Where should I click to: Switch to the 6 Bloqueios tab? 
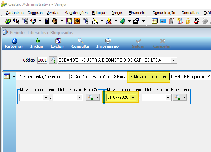point(194,77)
